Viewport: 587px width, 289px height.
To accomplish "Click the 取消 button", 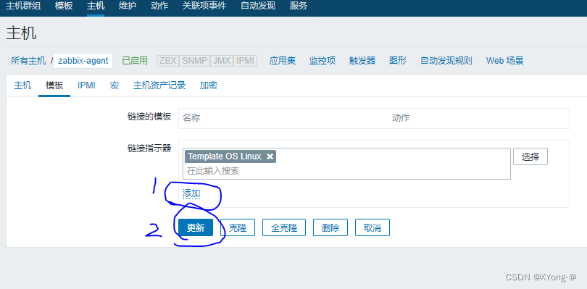I will [372, 227].
